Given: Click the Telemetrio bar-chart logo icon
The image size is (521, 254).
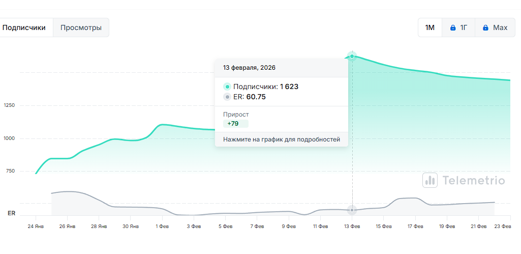Looking at the screenshot, I should click(x=430, y=180).
